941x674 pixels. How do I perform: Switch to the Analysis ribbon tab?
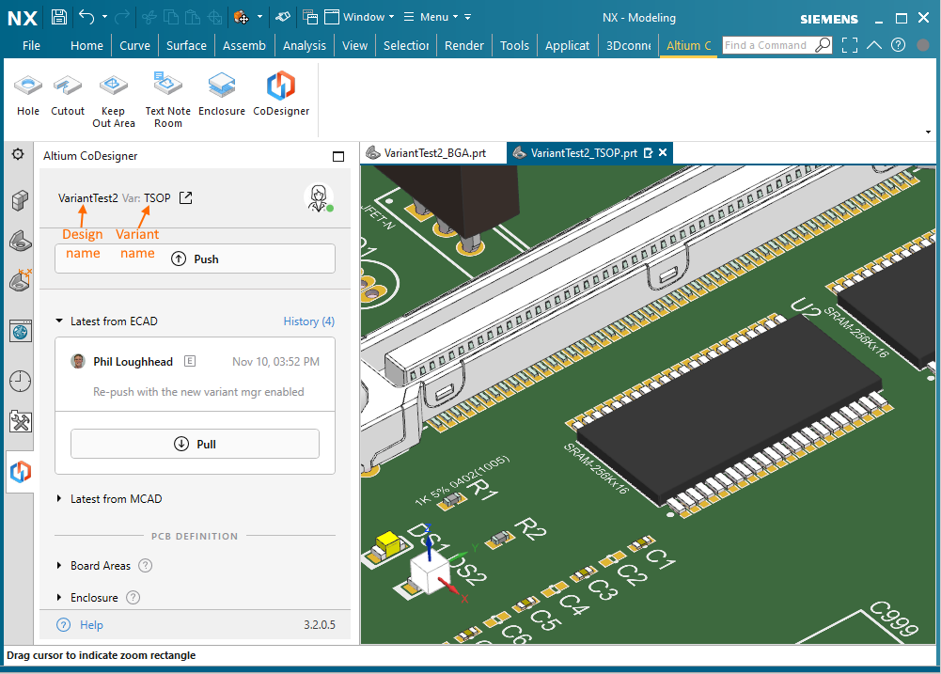(x=305, y=46)
